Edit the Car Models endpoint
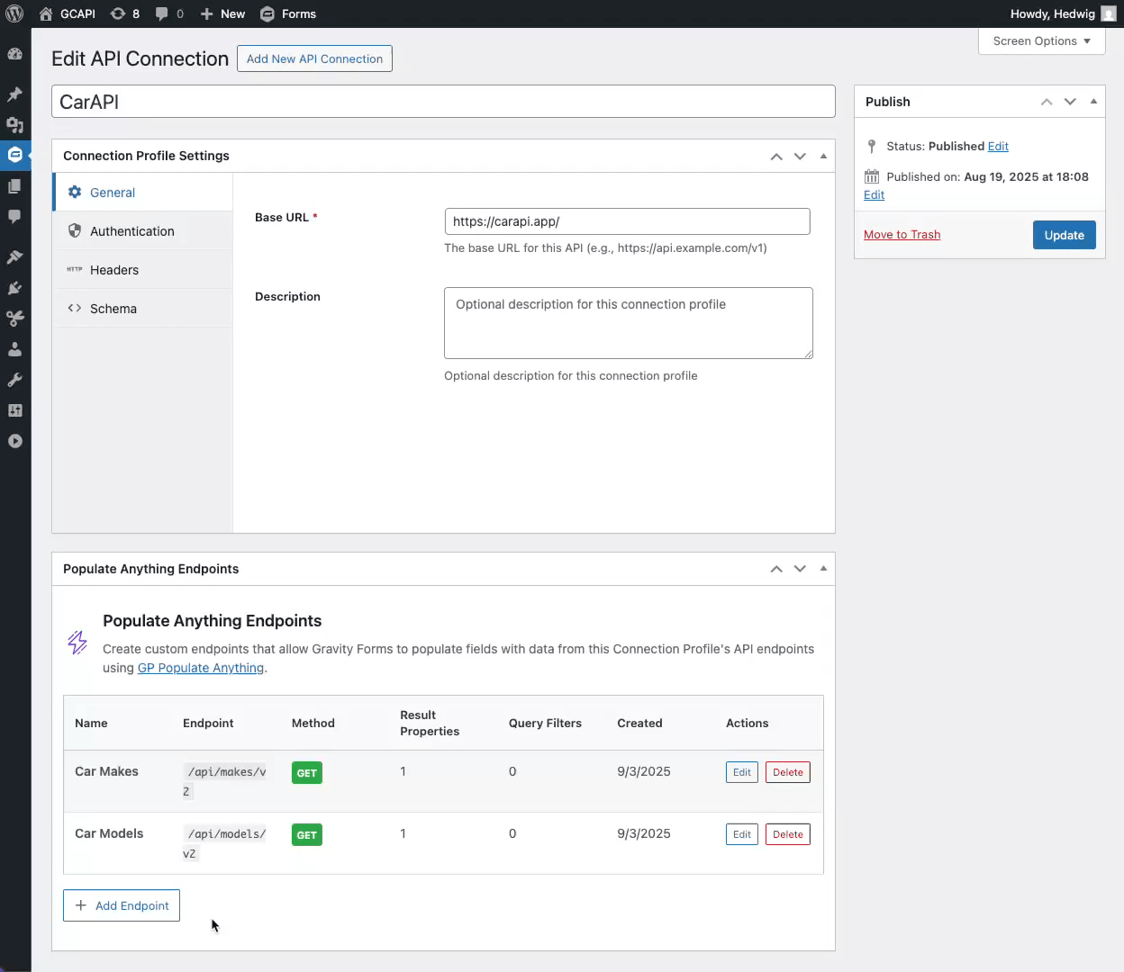 point(741,834)
